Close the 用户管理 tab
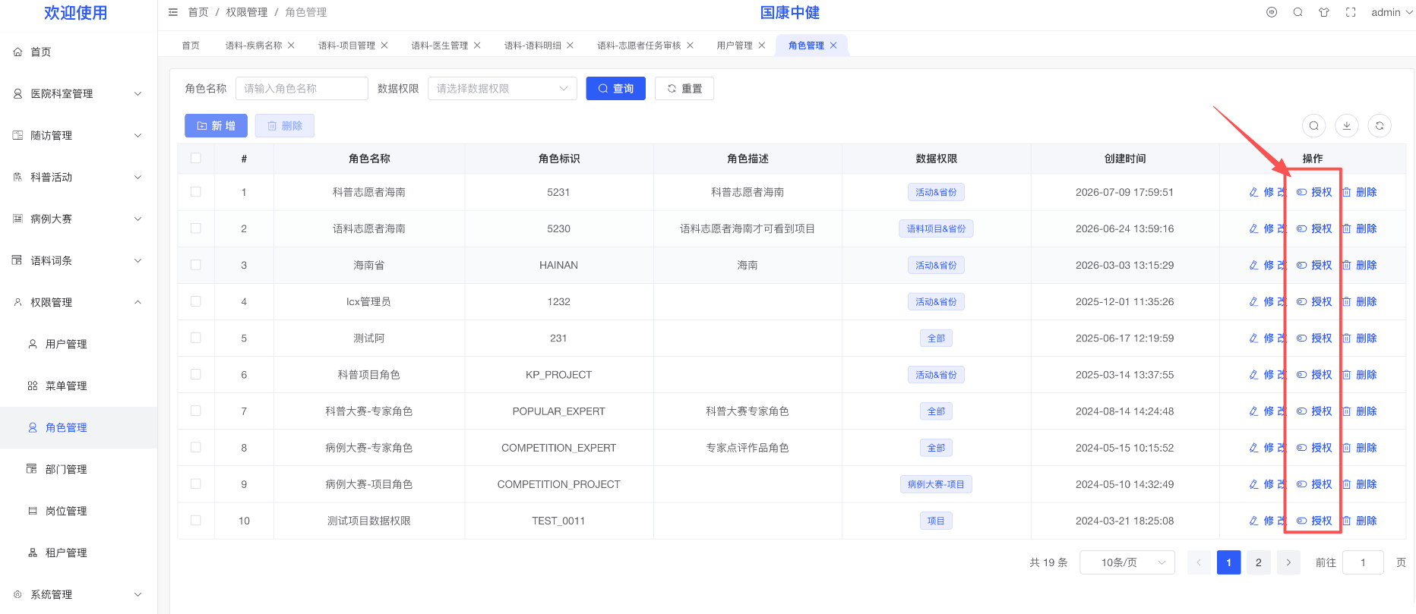This screenshot has height=614, width=1416. tap(762, 46)
